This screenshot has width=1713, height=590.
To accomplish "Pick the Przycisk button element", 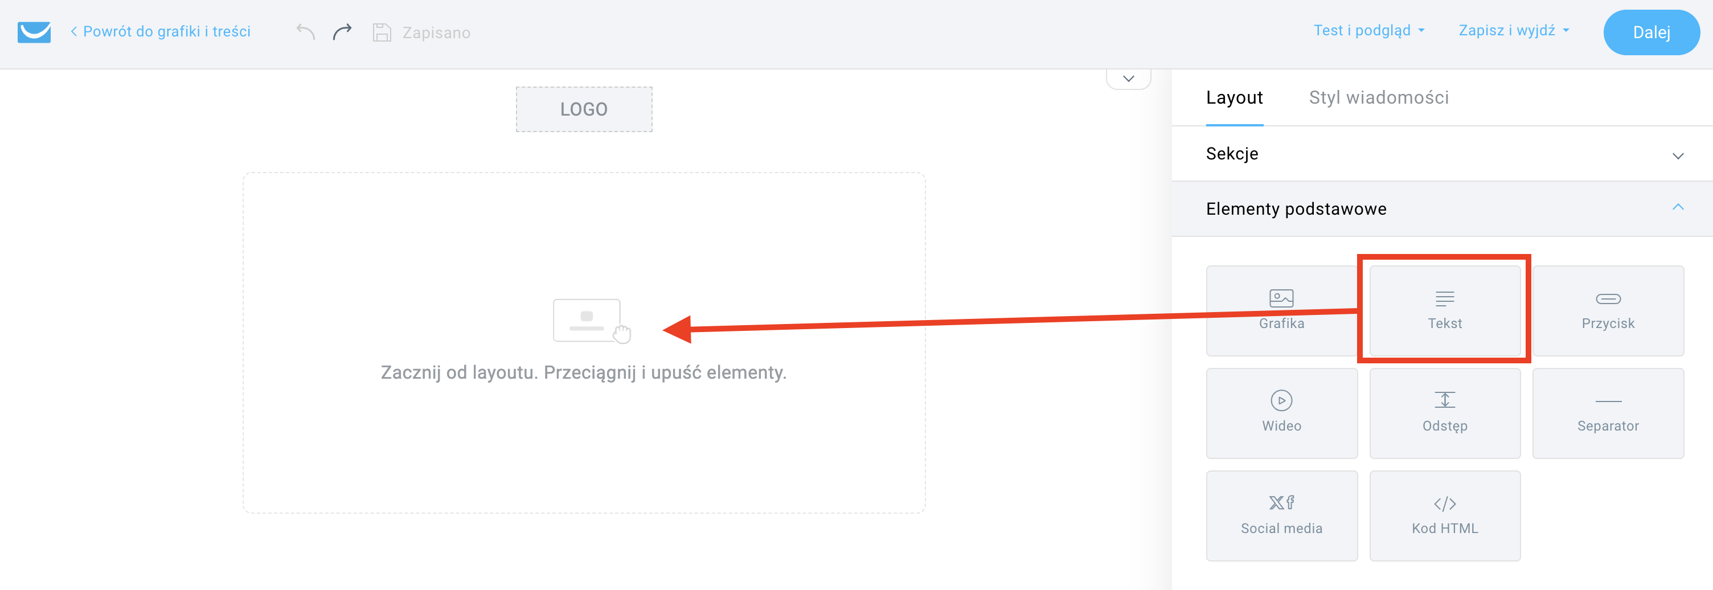I will 1608,310.
